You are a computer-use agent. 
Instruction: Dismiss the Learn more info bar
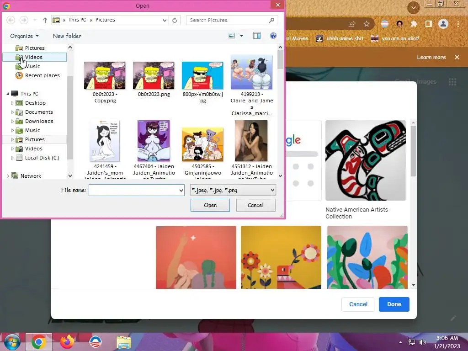457,57
